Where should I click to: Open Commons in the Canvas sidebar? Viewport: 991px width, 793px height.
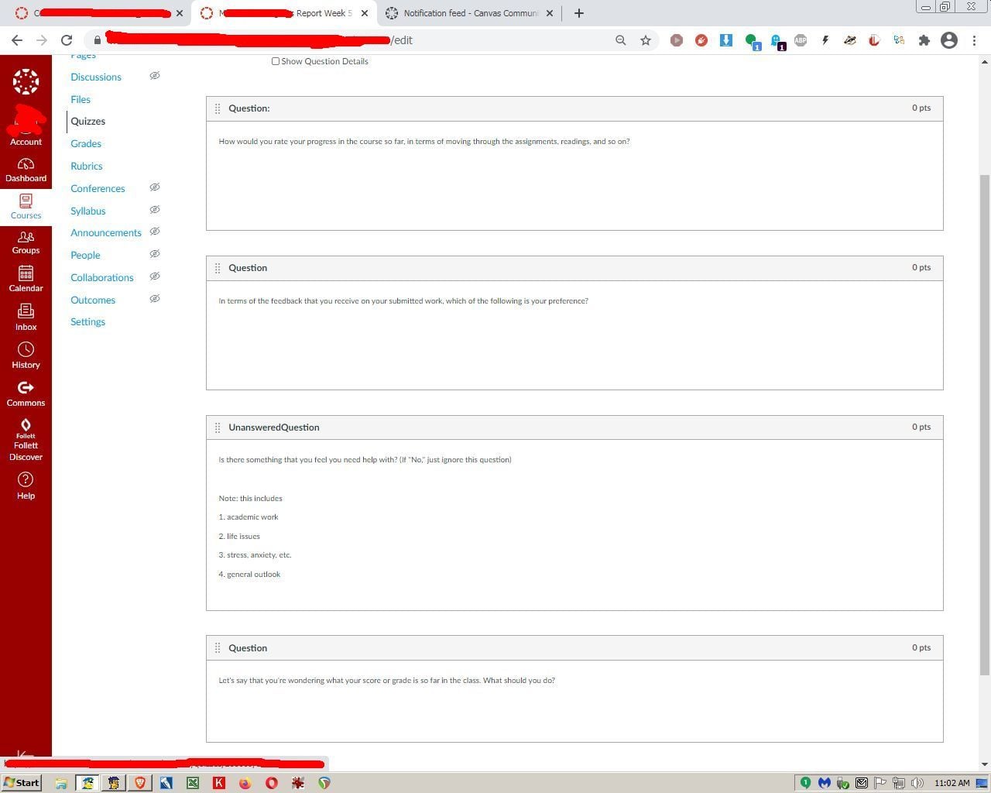pos(26,392)
